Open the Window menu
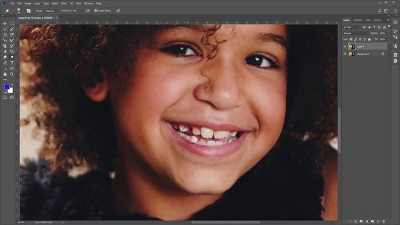This screenshot has width=400, height=225. tap(89, 4)
